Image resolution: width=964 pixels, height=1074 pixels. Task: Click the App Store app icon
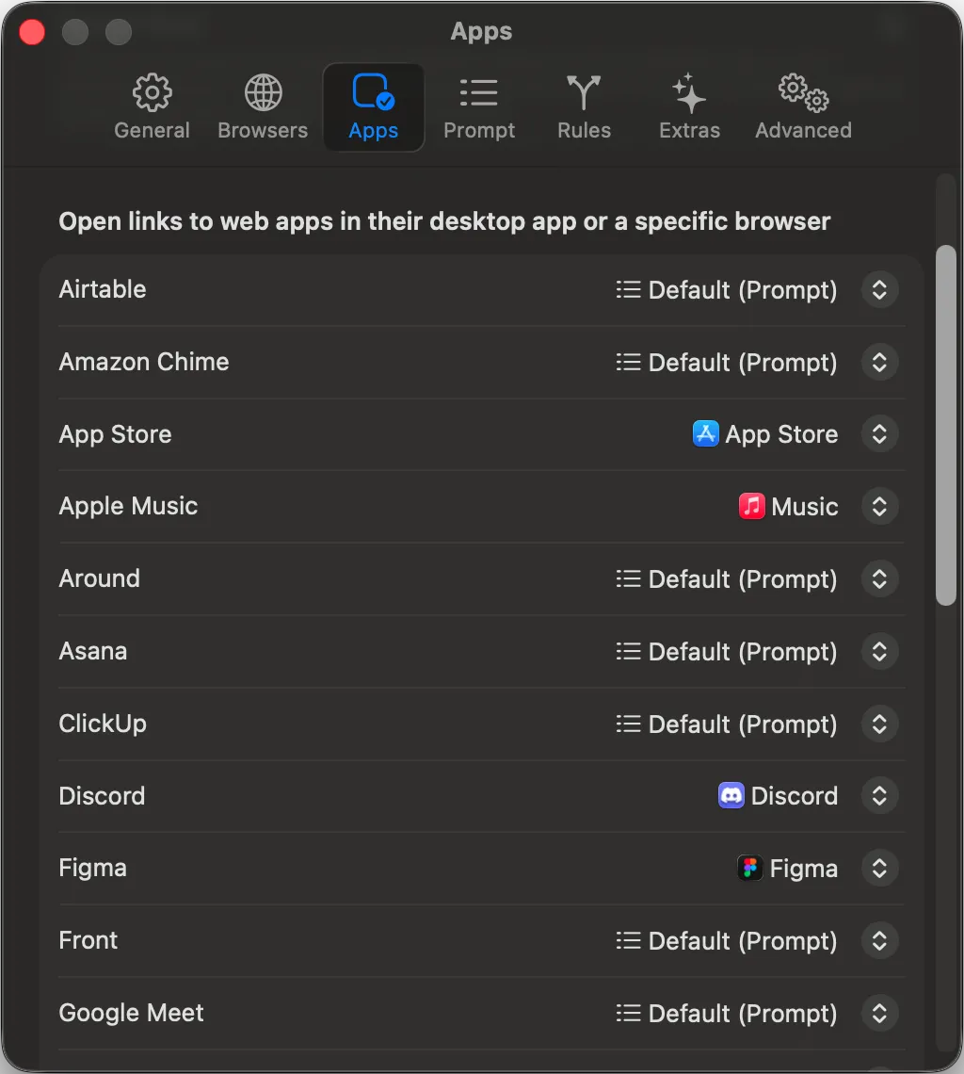(x=705, y=433)
